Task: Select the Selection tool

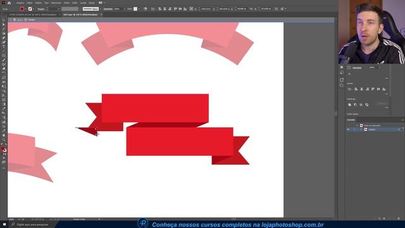Action: [x=4, y=20]
